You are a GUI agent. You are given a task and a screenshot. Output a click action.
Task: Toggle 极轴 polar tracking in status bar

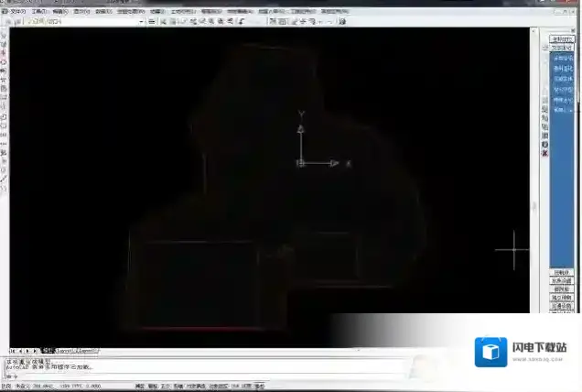(x=178, y=387)
